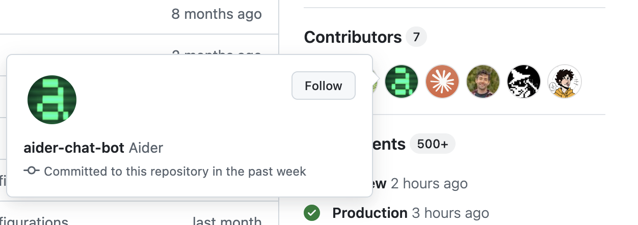Click the 'last month' file timestamp
Screen dimensions: 638x225
coord(227,221)
